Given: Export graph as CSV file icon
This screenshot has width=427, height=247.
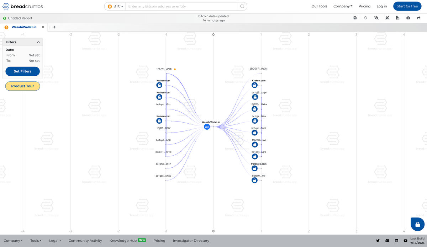Looking at the screenshot, I should click(397, 18).
